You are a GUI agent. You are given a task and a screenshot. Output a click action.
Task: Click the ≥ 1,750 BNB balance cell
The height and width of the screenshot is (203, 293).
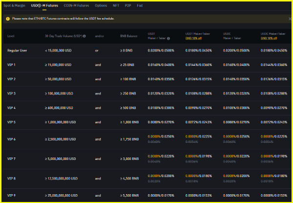point(129,139)
